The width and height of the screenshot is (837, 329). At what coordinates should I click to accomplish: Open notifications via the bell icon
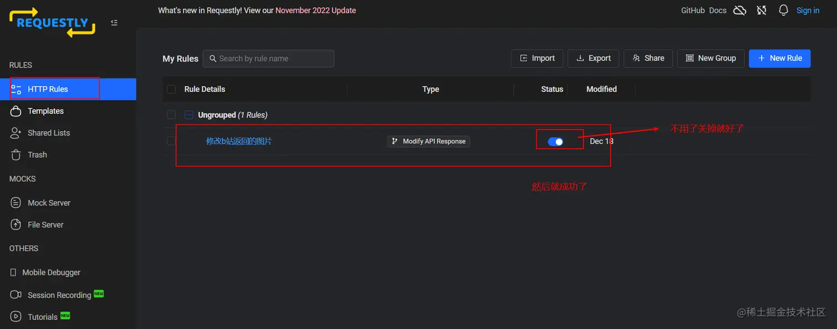click(x=783, y=11)
